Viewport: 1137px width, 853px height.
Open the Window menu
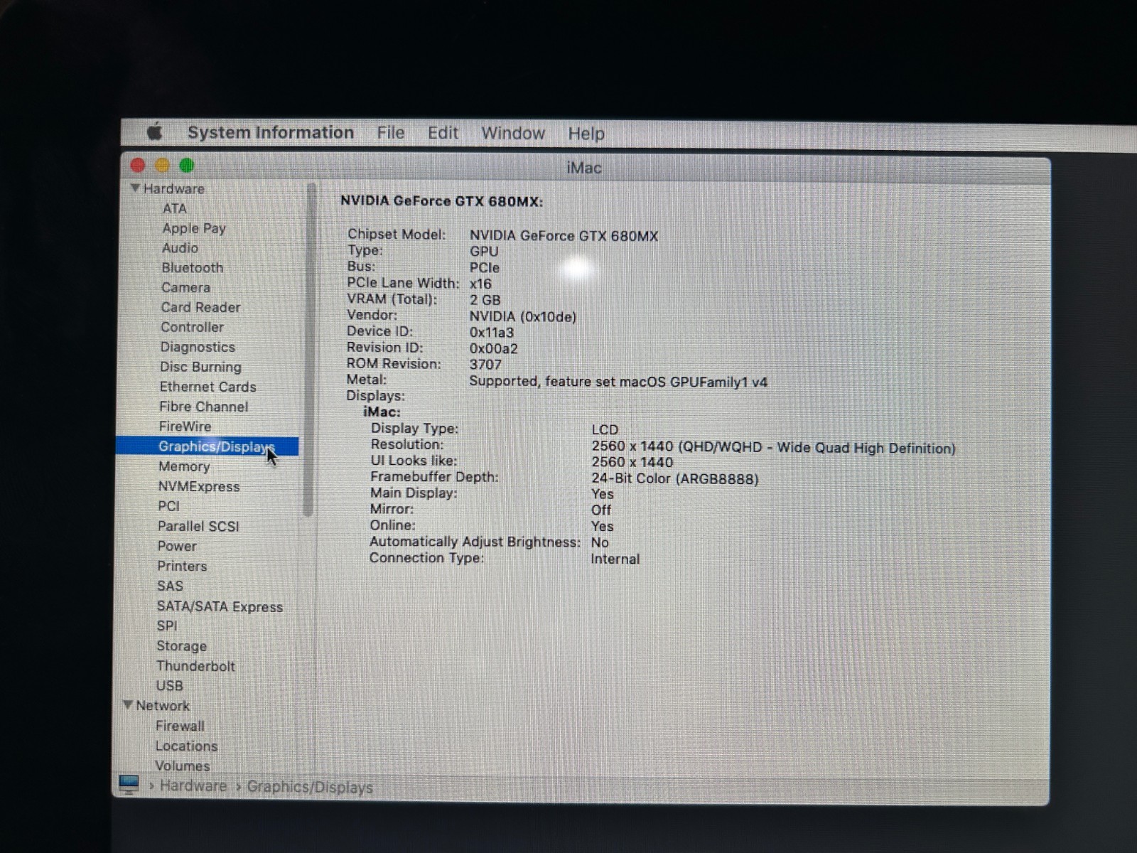coord(512,134)
